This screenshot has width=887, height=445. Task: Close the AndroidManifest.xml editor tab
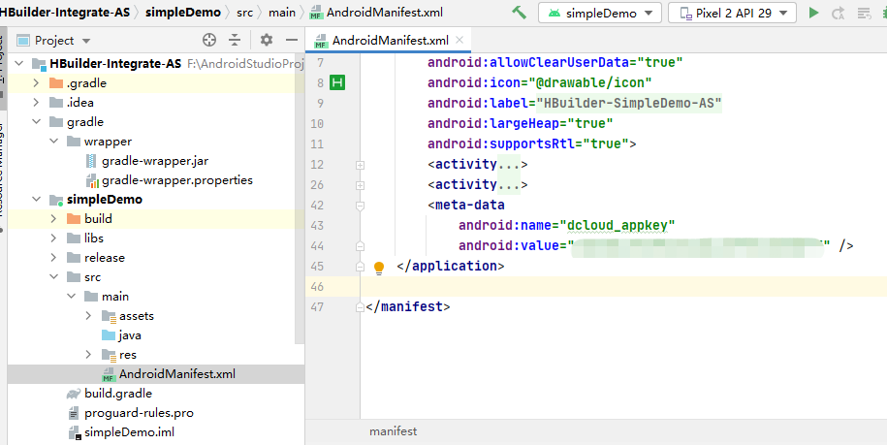pyautogui.click(x=459, y=40)
